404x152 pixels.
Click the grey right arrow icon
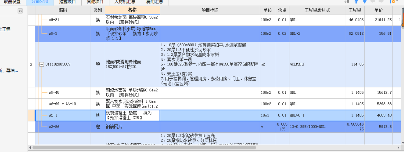tap(381, 2)
